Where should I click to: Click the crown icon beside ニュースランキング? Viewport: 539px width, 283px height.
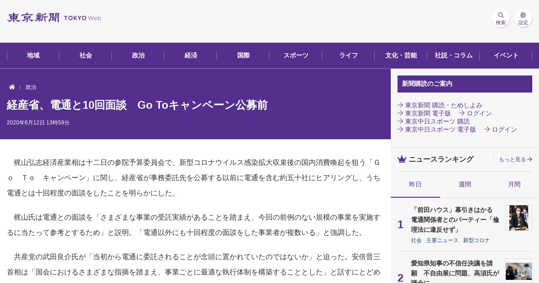point(402,159)
